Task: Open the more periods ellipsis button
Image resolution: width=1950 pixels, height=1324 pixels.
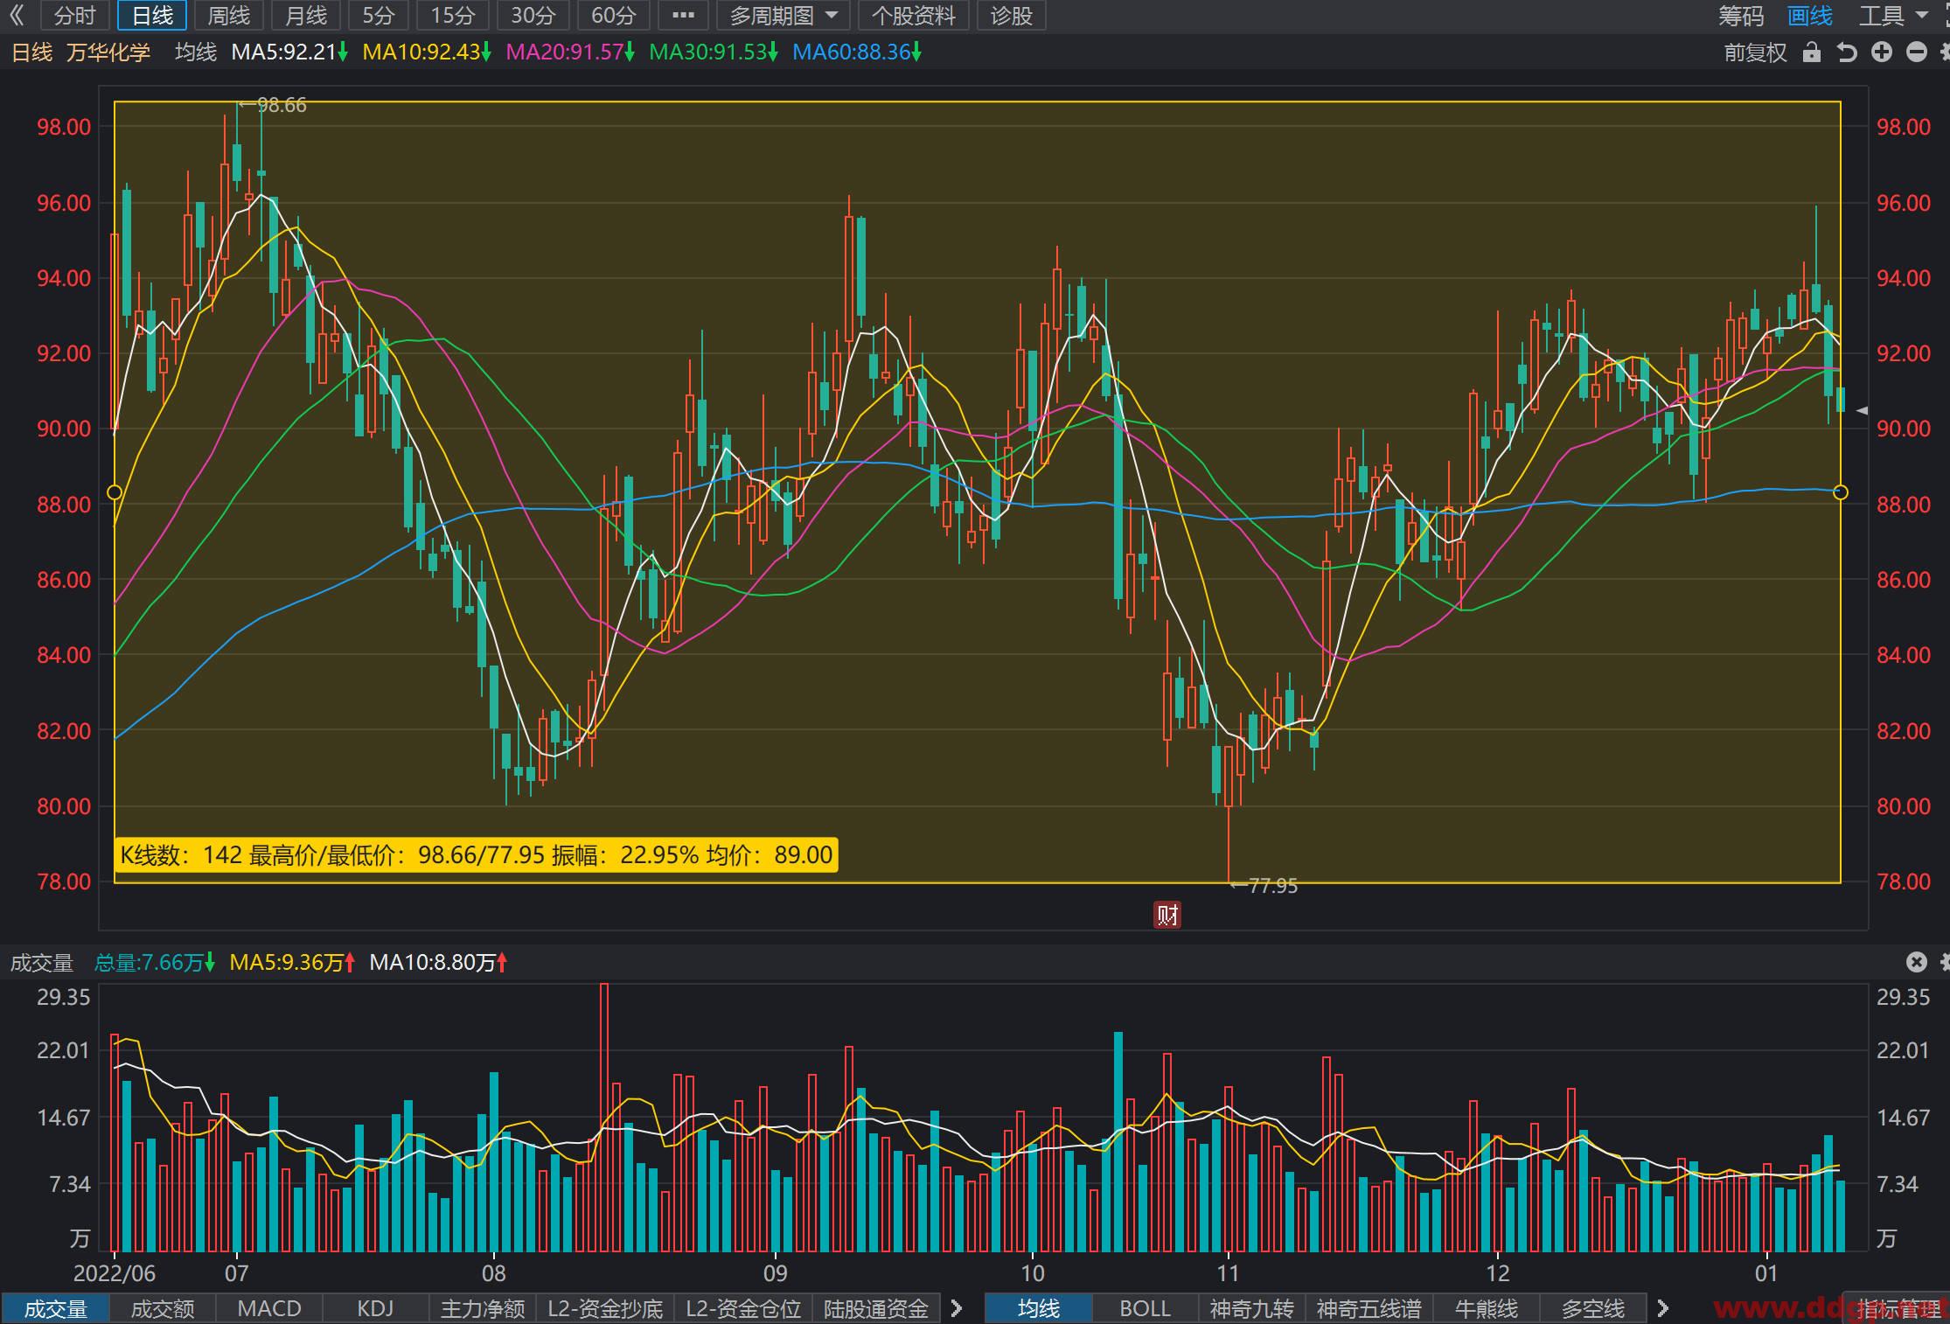Action: tap(683, 16)
